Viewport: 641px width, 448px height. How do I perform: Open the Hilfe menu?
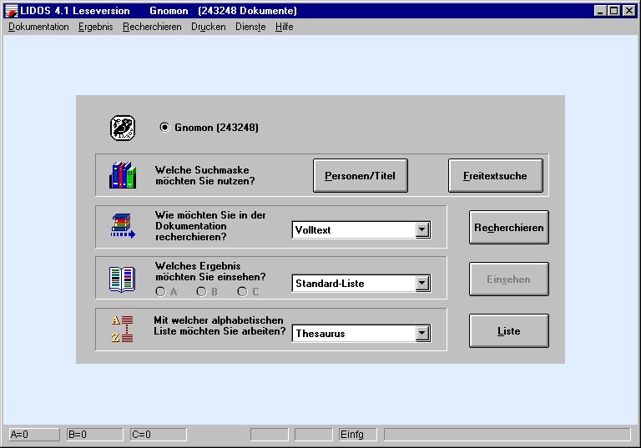pyautogui.click(x=284, y=27)
